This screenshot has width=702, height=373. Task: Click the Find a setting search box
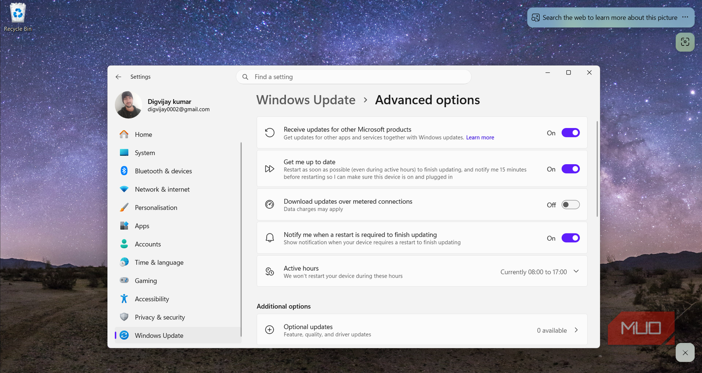pyautogui.click(x=354, y=77)
